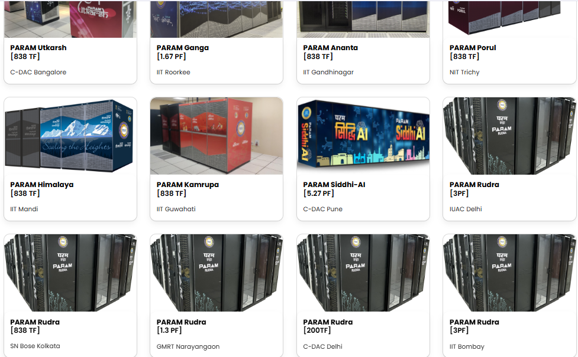Open the PARAM Siddhi-AI banner image
This screenshot has width=578, height=357.
pyautogui.click(x=363, y=136)
